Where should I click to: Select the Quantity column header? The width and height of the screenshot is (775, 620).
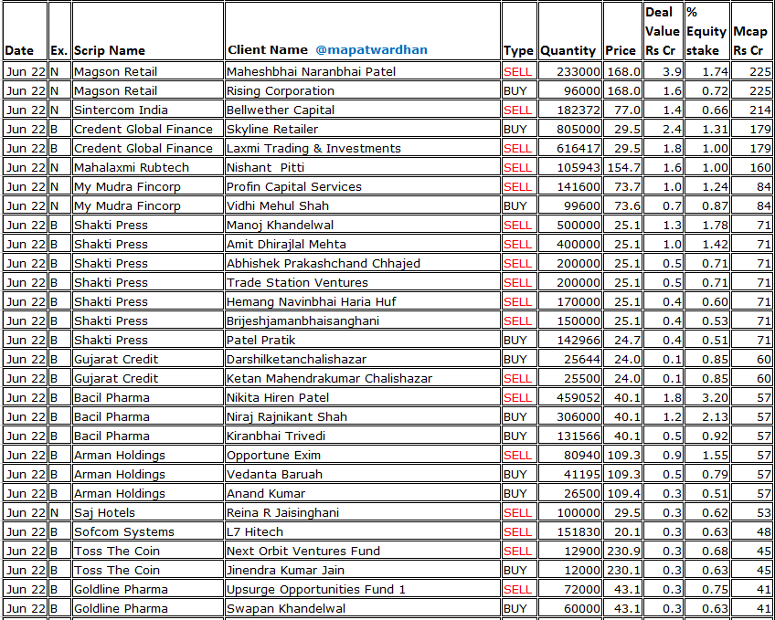[570, 31]
